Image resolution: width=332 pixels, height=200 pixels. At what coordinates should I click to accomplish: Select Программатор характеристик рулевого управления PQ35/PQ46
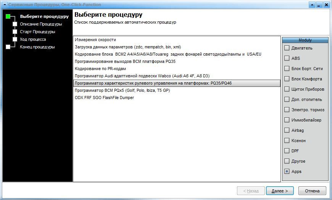coord(177,83)
